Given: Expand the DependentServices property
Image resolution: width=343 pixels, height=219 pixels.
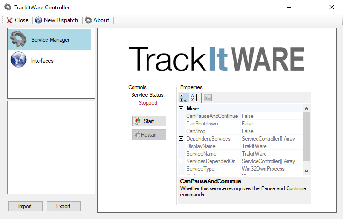Looking at the screenshot, I should point(181,139).
